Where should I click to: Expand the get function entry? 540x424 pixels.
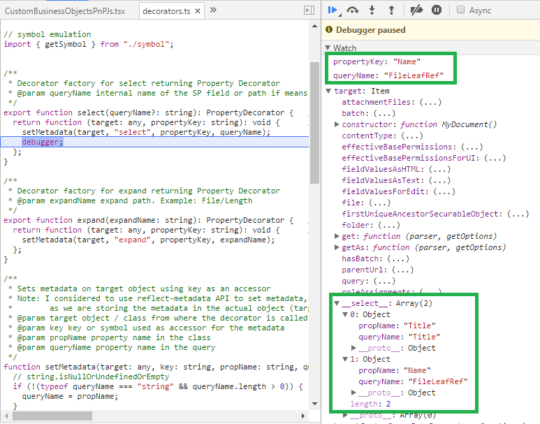click(337, 236)
